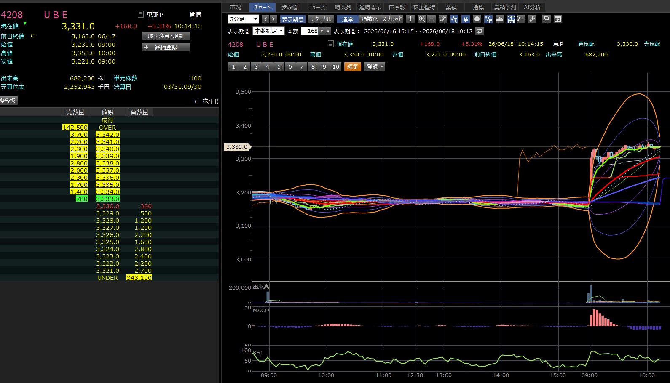This screenshot has height=383, width=670.
Task: Click the orange 編集 button
Action: point(353,66)
